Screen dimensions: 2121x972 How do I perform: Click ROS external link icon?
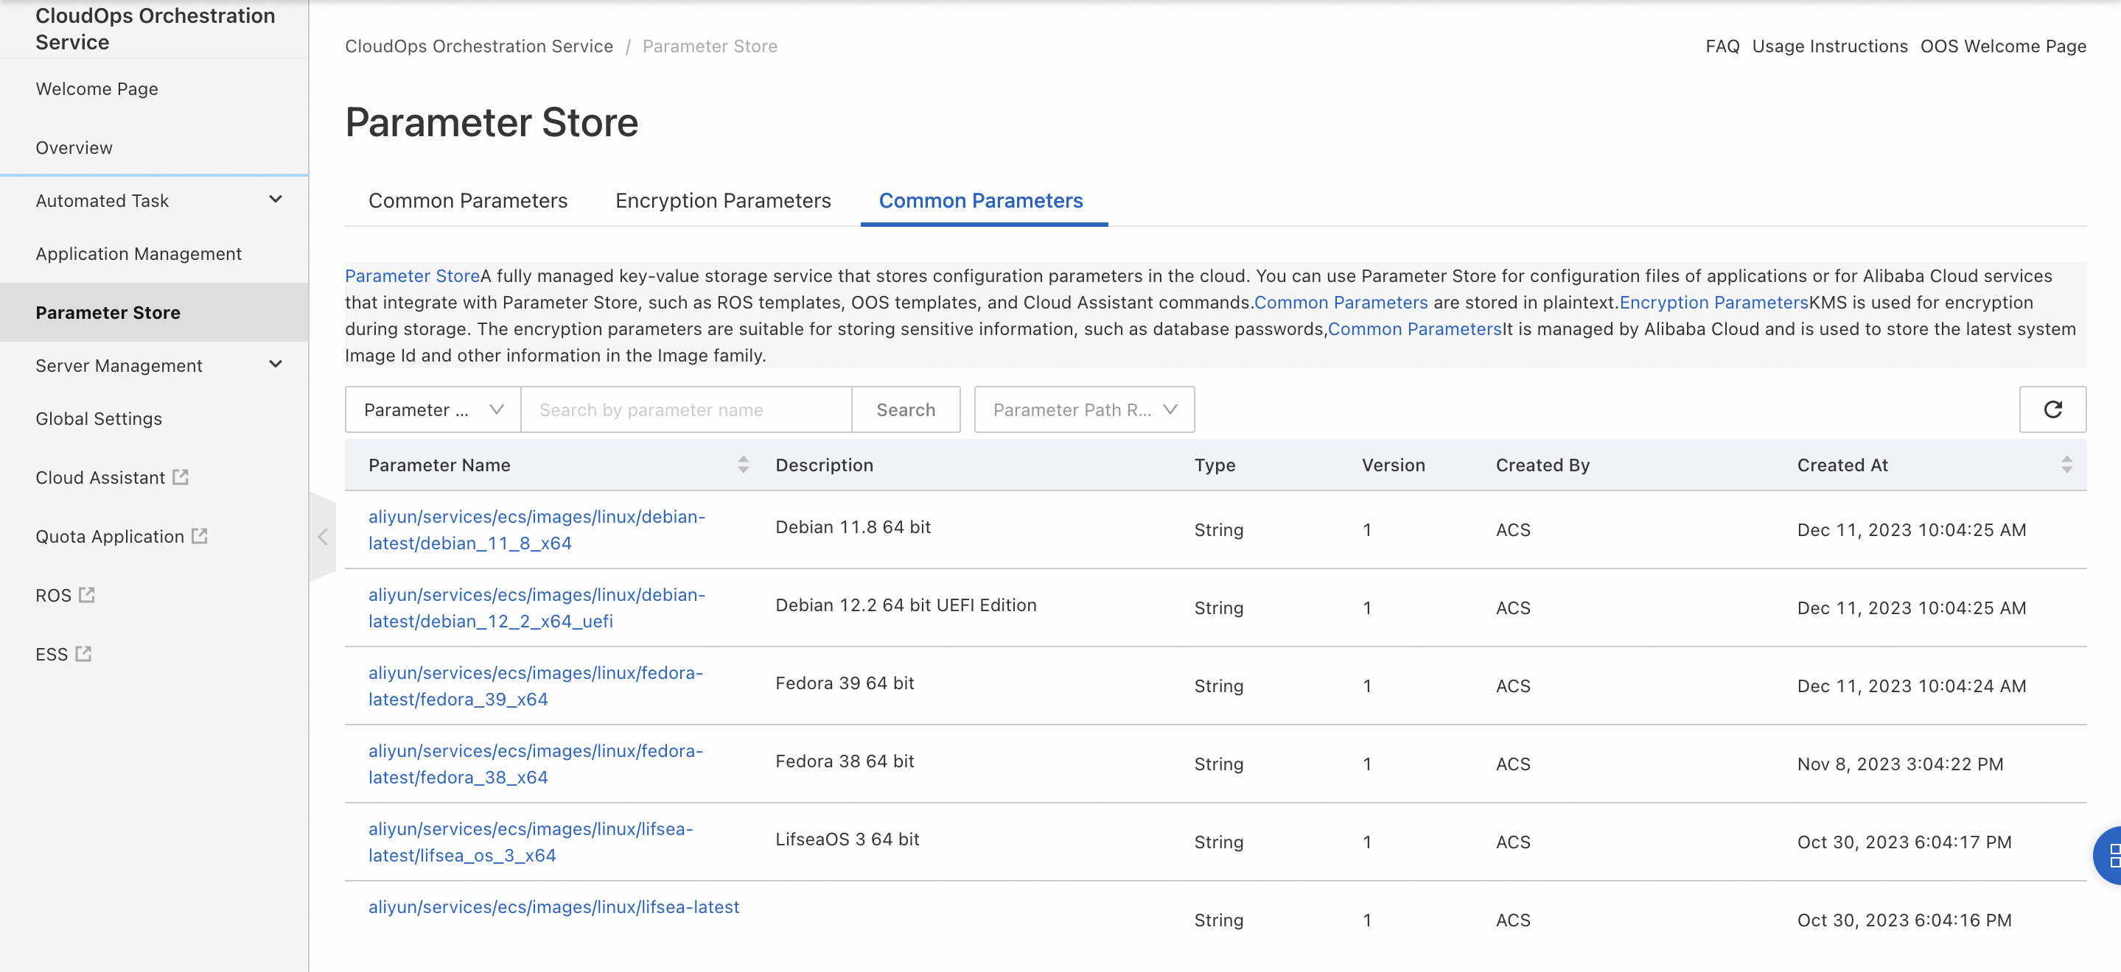coord(86,594)
